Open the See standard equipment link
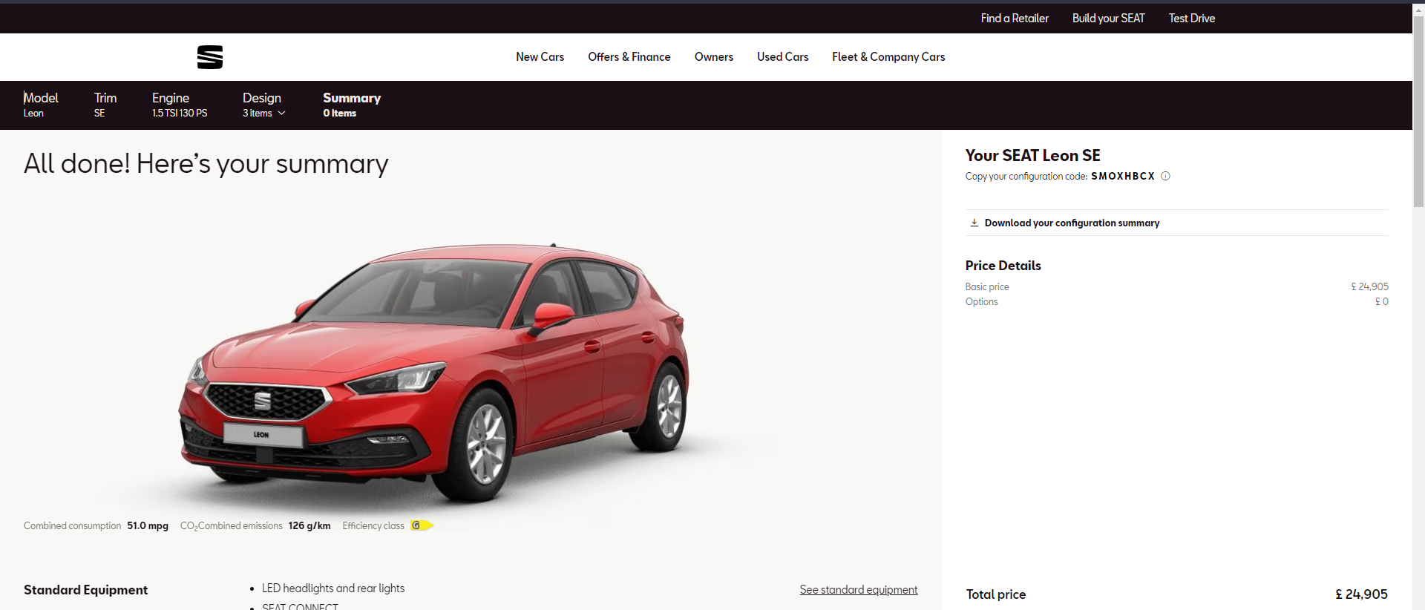The width and height of the screenshot is (1425, 610). coord(859,590)
